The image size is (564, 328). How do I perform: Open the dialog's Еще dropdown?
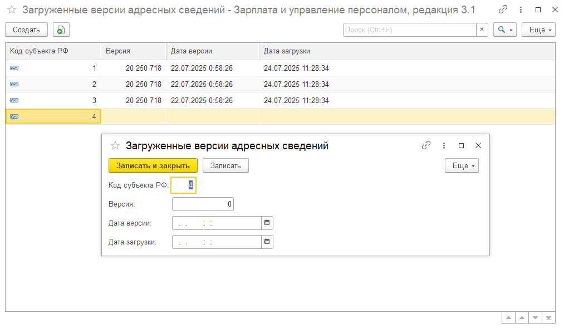[462, 166]
